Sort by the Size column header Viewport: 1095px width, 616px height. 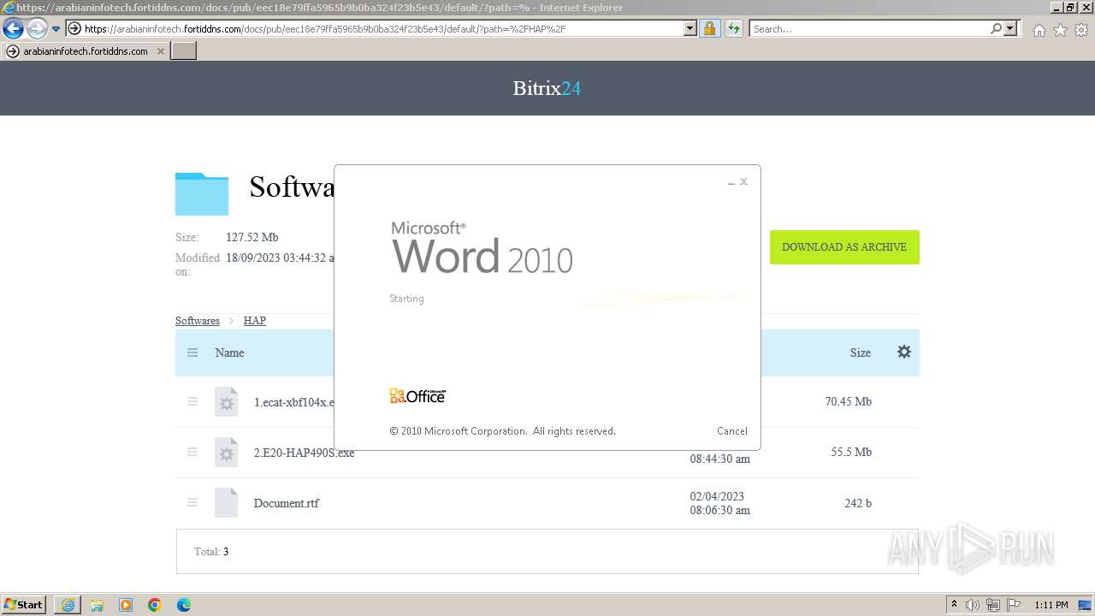860,352
